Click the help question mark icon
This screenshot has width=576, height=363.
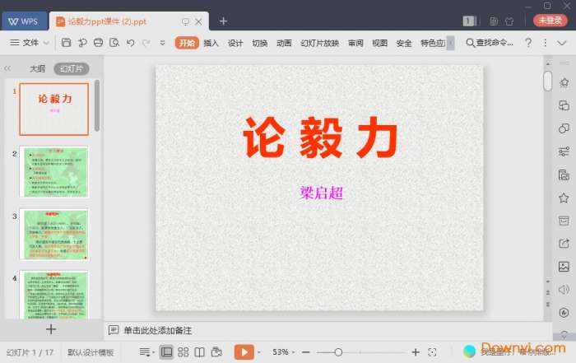[527, 43]
